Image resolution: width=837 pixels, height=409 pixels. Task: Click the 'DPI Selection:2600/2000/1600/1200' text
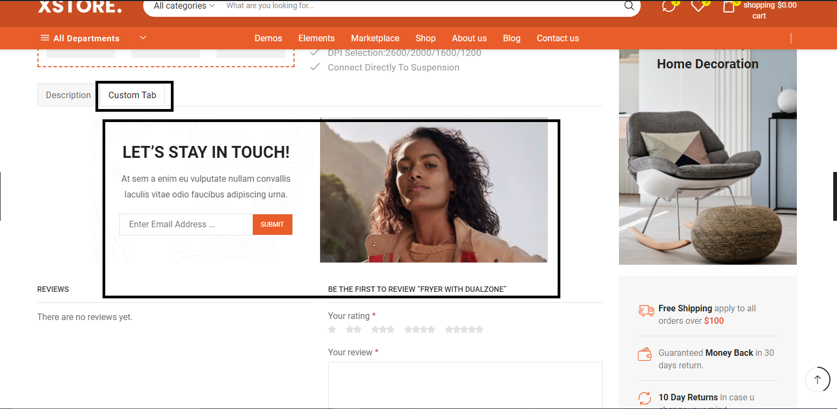[404, 53]
